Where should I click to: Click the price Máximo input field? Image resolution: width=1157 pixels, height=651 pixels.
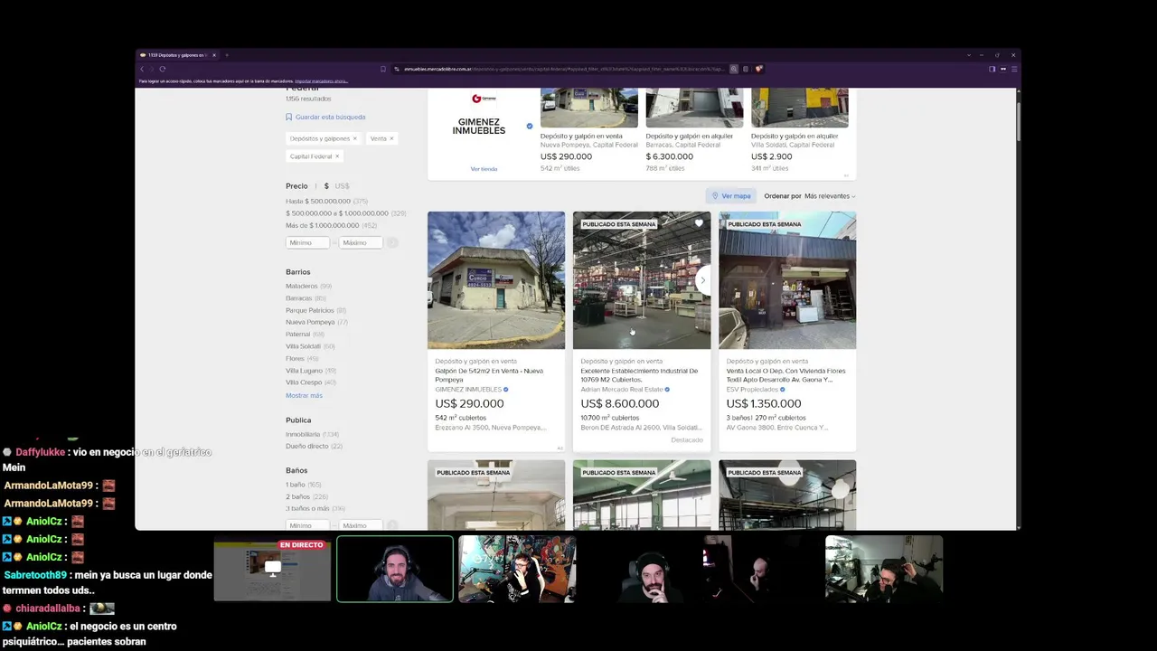click(x=362, y=242)
